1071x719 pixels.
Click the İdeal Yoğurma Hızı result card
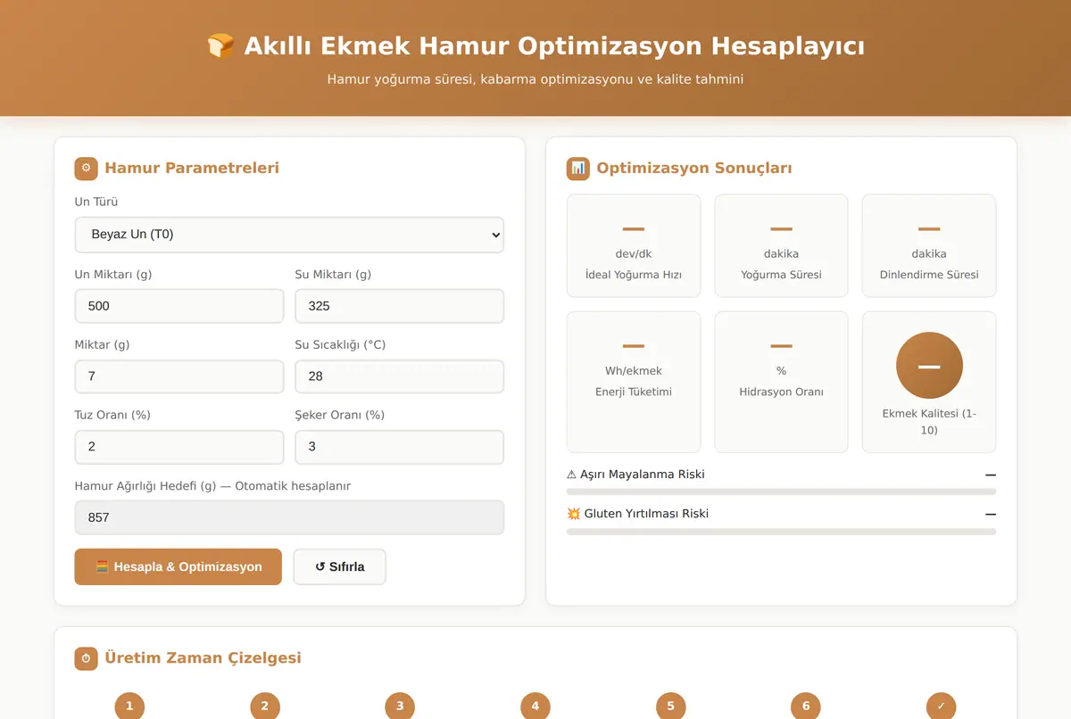tap(634, 246)
